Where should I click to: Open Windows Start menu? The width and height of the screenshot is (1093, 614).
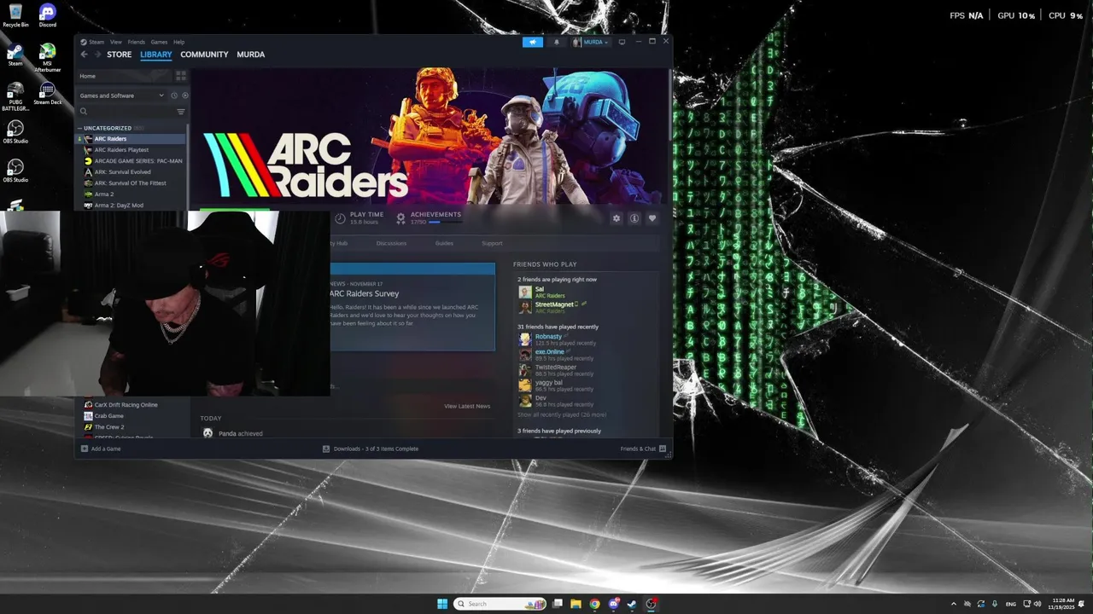click(442, 604)
